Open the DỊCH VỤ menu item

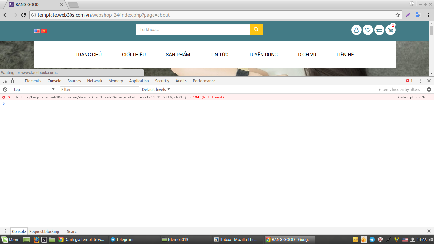point(307,55)
